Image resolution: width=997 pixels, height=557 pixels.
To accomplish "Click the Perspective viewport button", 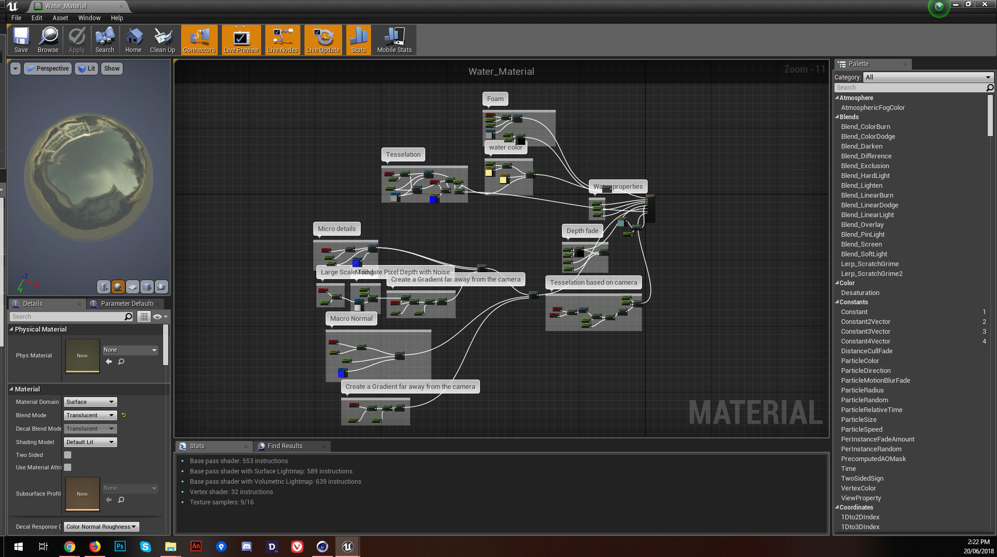I will (x=48, y=69).
